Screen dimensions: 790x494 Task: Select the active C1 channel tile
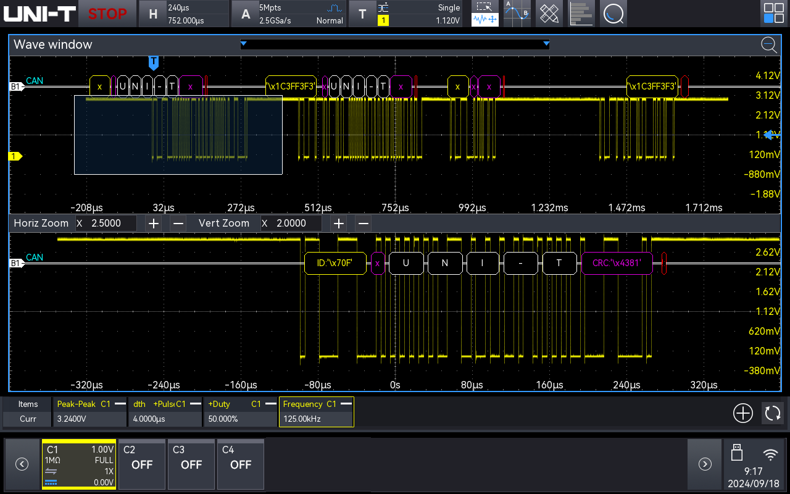(79, 464)
